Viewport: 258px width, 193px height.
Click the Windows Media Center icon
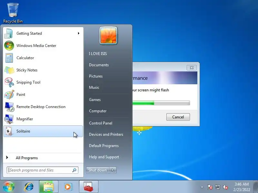point(9,46)
